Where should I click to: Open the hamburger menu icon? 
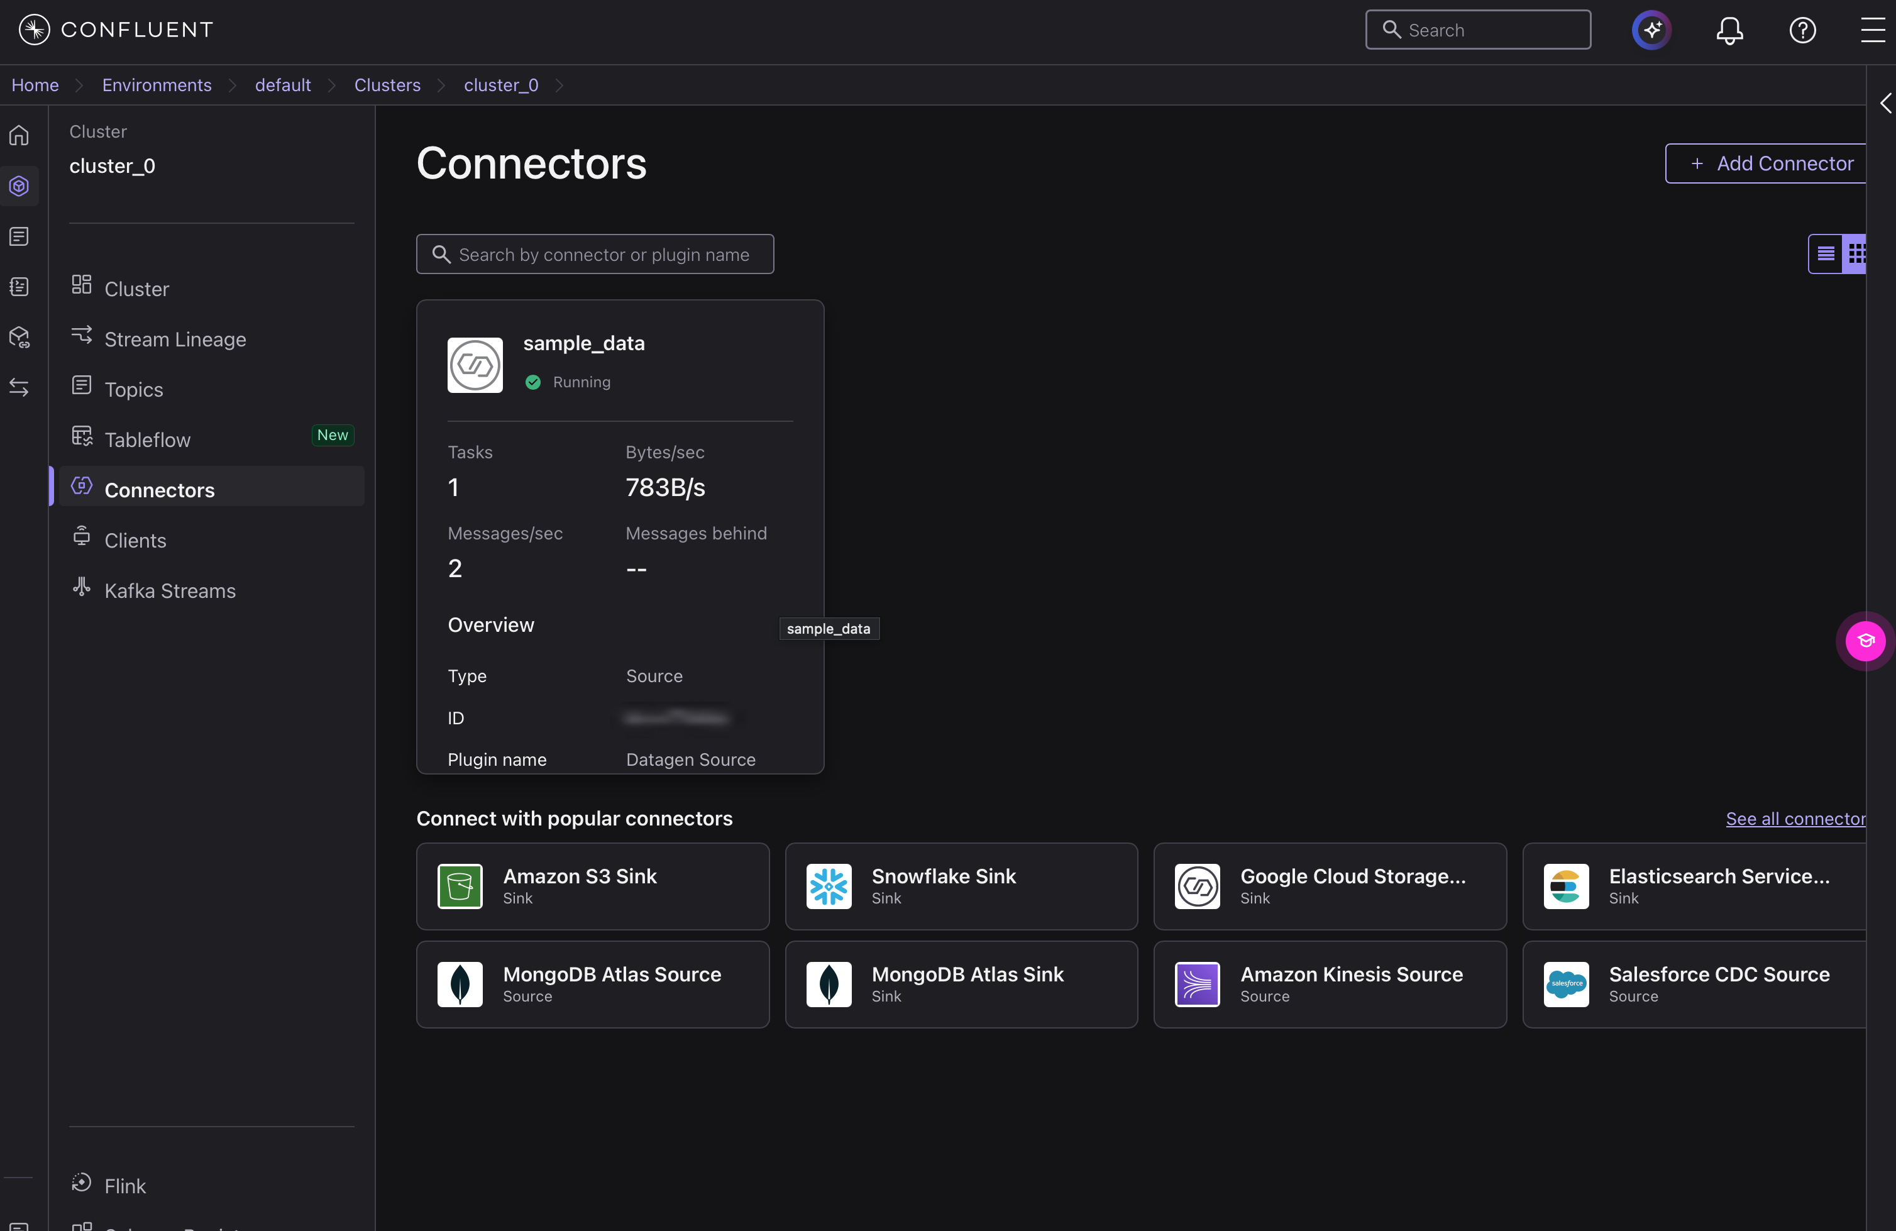pyautogui.click(x=1872, y=30)
